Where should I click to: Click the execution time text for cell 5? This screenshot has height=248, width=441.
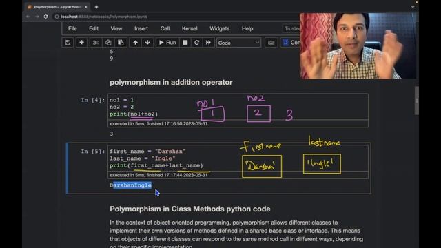pyautogui.click(x=158, y=175)
